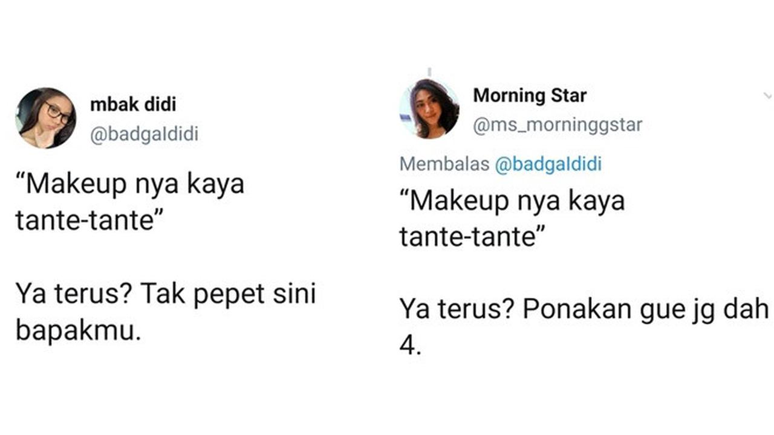Click the handle @ms_morninggstar
The width and height of the screenshot is (774, 435).
[558, 125]
